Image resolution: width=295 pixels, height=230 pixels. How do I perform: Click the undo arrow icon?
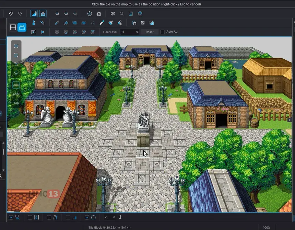tap(11, 13)
